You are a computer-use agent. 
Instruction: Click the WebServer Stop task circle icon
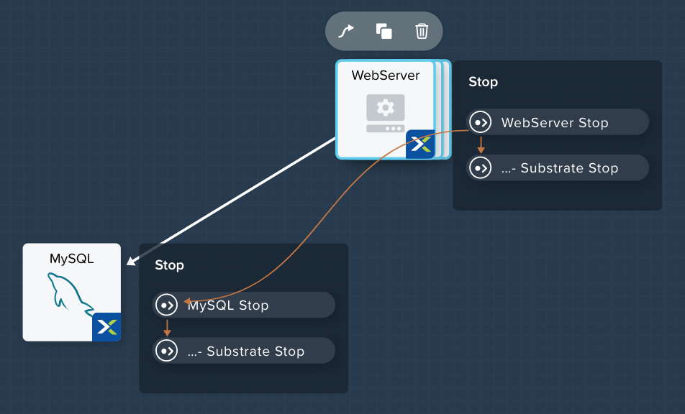pos(481,122)
